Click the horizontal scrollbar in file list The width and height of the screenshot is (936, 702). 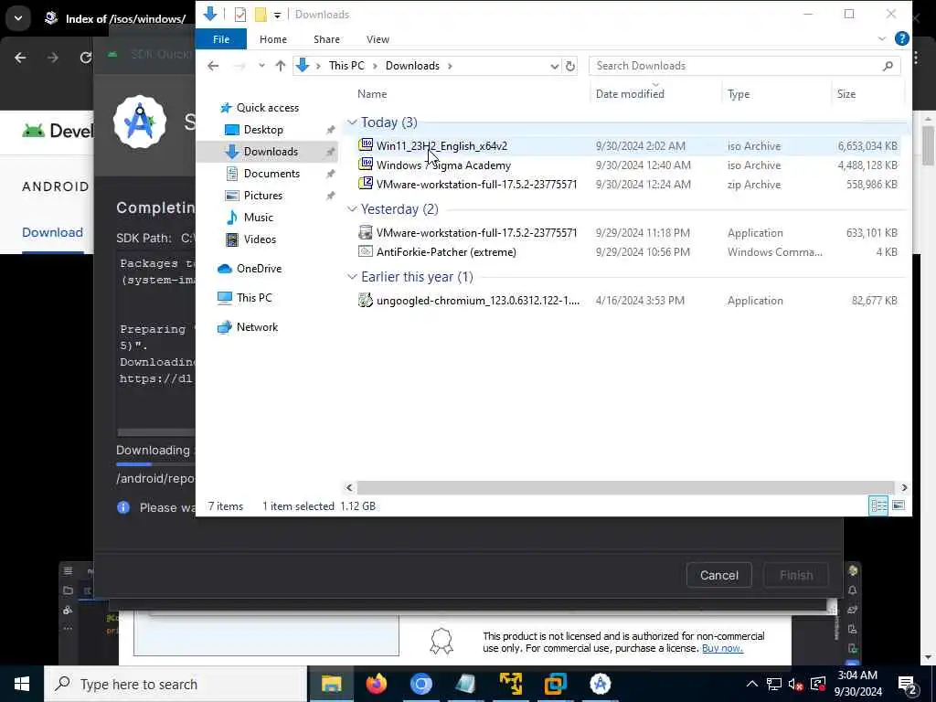tap(625, 488)
